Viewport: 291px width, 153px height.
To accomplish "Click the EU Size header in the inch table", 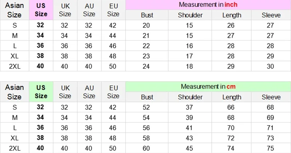I will 113,10.
